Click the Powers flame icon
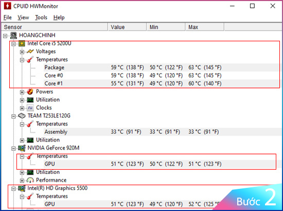Image resolution: width=283 pixels, height=211 pixels. (x=30, y=92)
